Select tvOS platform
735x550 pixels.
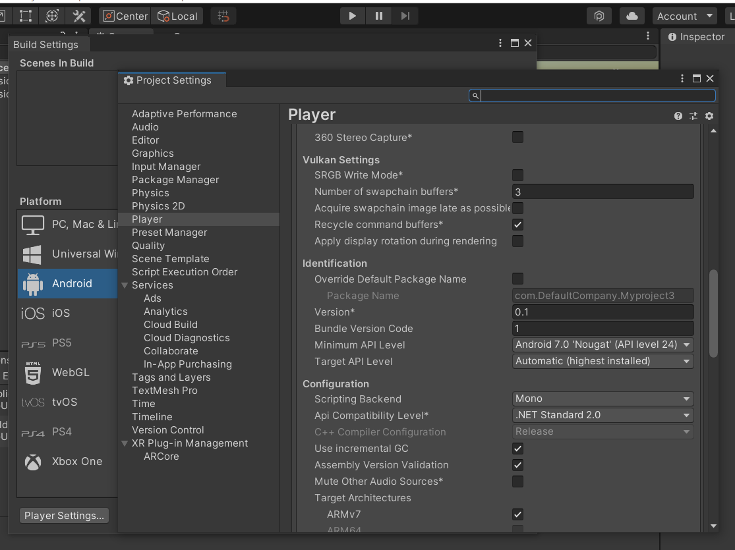(x=67, y=402)
